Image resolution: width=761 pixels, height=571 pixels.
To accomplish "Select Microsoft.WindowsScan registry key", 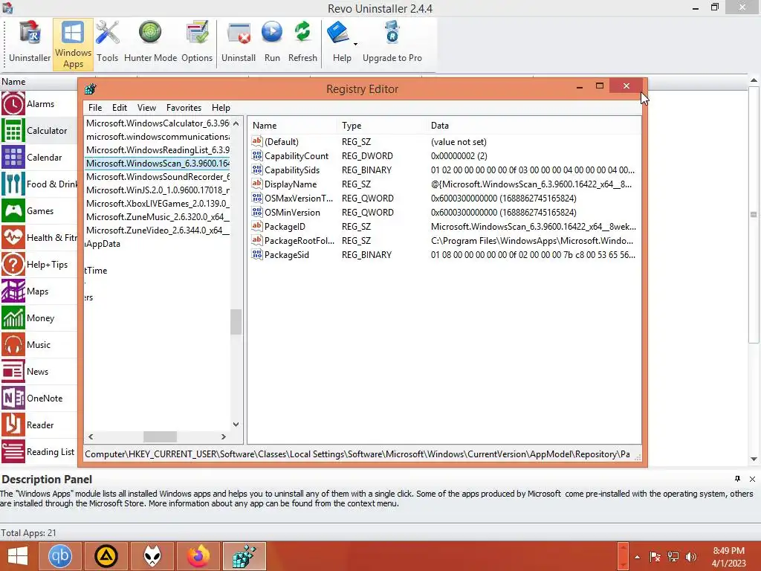I will click(x=158, y=163).
